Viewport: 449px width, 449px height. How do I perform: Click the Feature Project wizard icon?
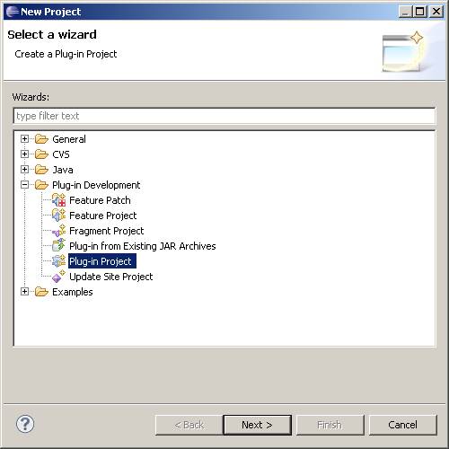[x=58, y=216]
